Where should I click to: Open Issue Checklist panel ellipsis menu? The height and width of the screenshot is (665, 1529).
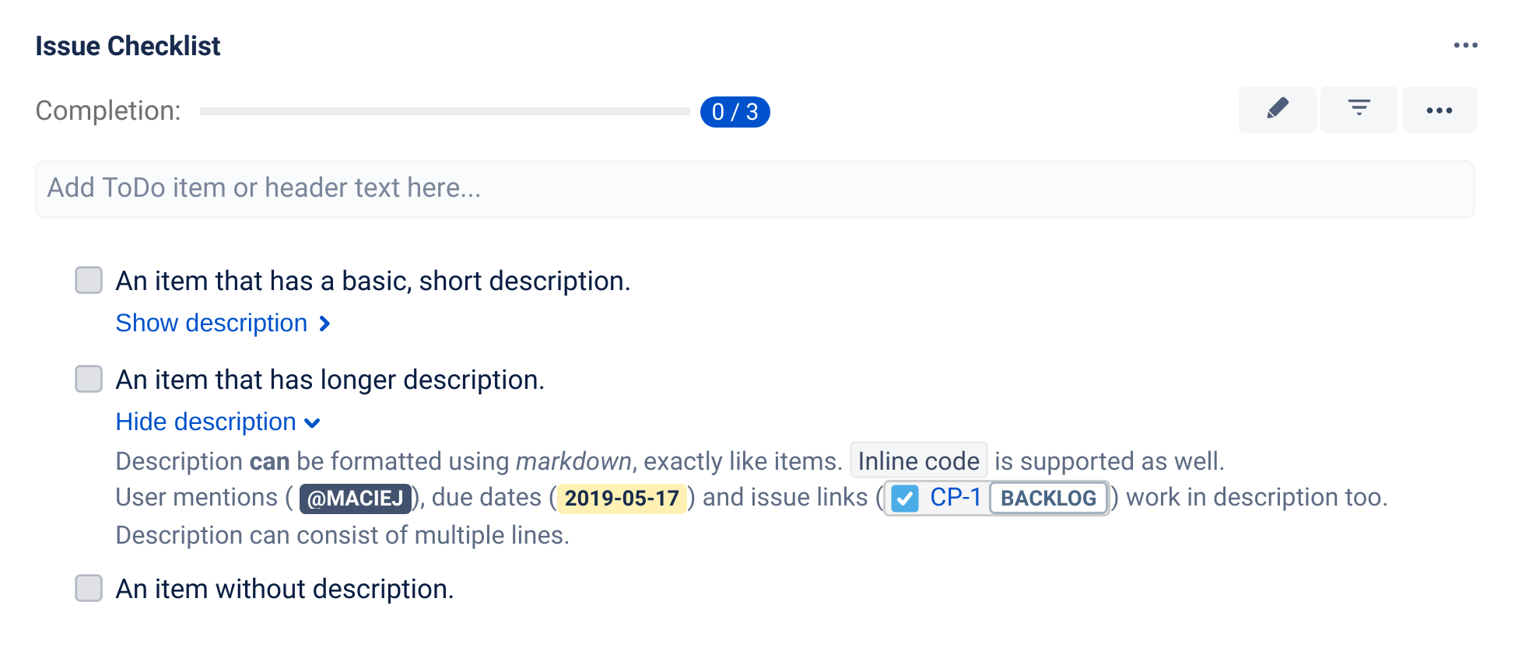[x=1465, y=46]
